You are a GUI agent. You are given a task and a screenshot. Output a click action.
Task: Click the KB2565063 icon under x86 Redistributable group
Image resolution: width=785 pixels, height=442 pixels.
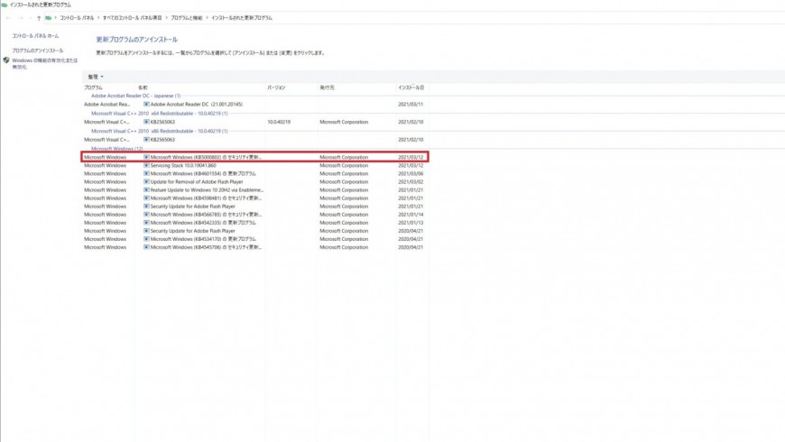[146, 140]
